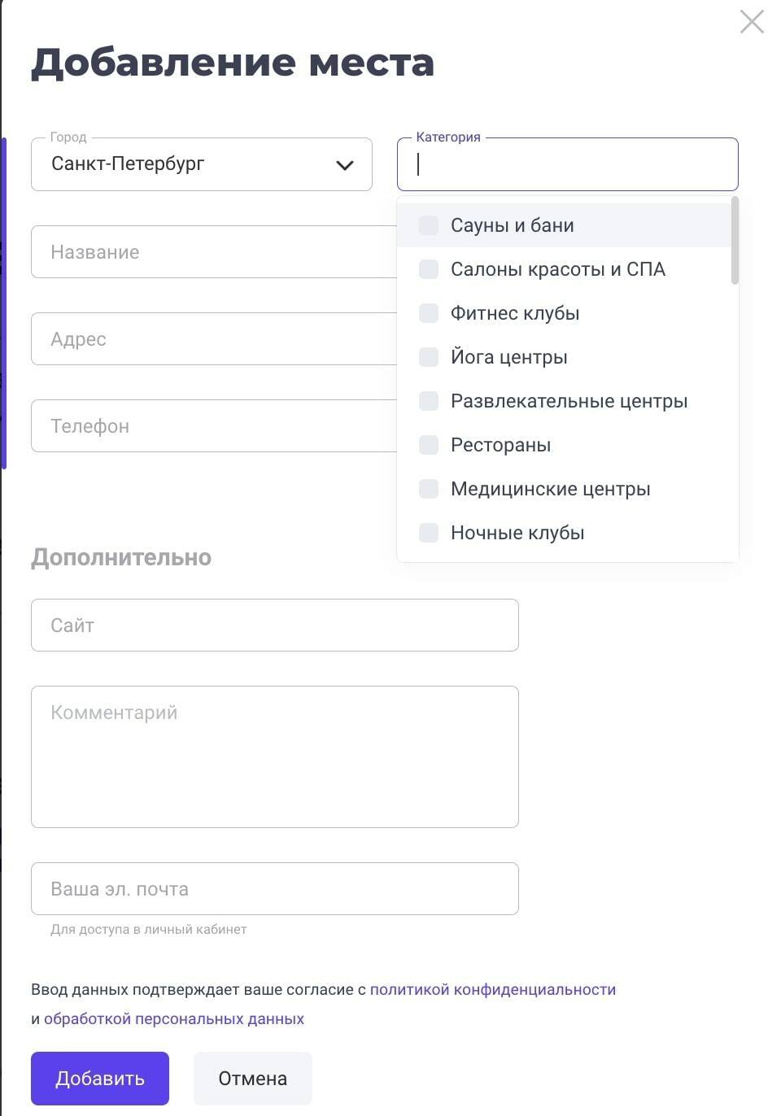Tick the Рестораны checkbox

[429, 445]
